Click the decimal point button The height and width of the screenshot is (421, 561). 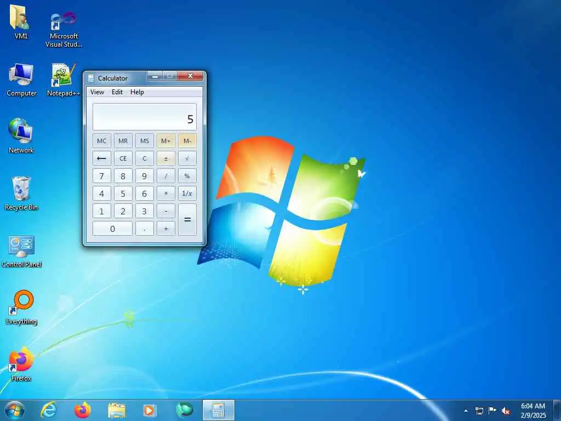[145, 229]
